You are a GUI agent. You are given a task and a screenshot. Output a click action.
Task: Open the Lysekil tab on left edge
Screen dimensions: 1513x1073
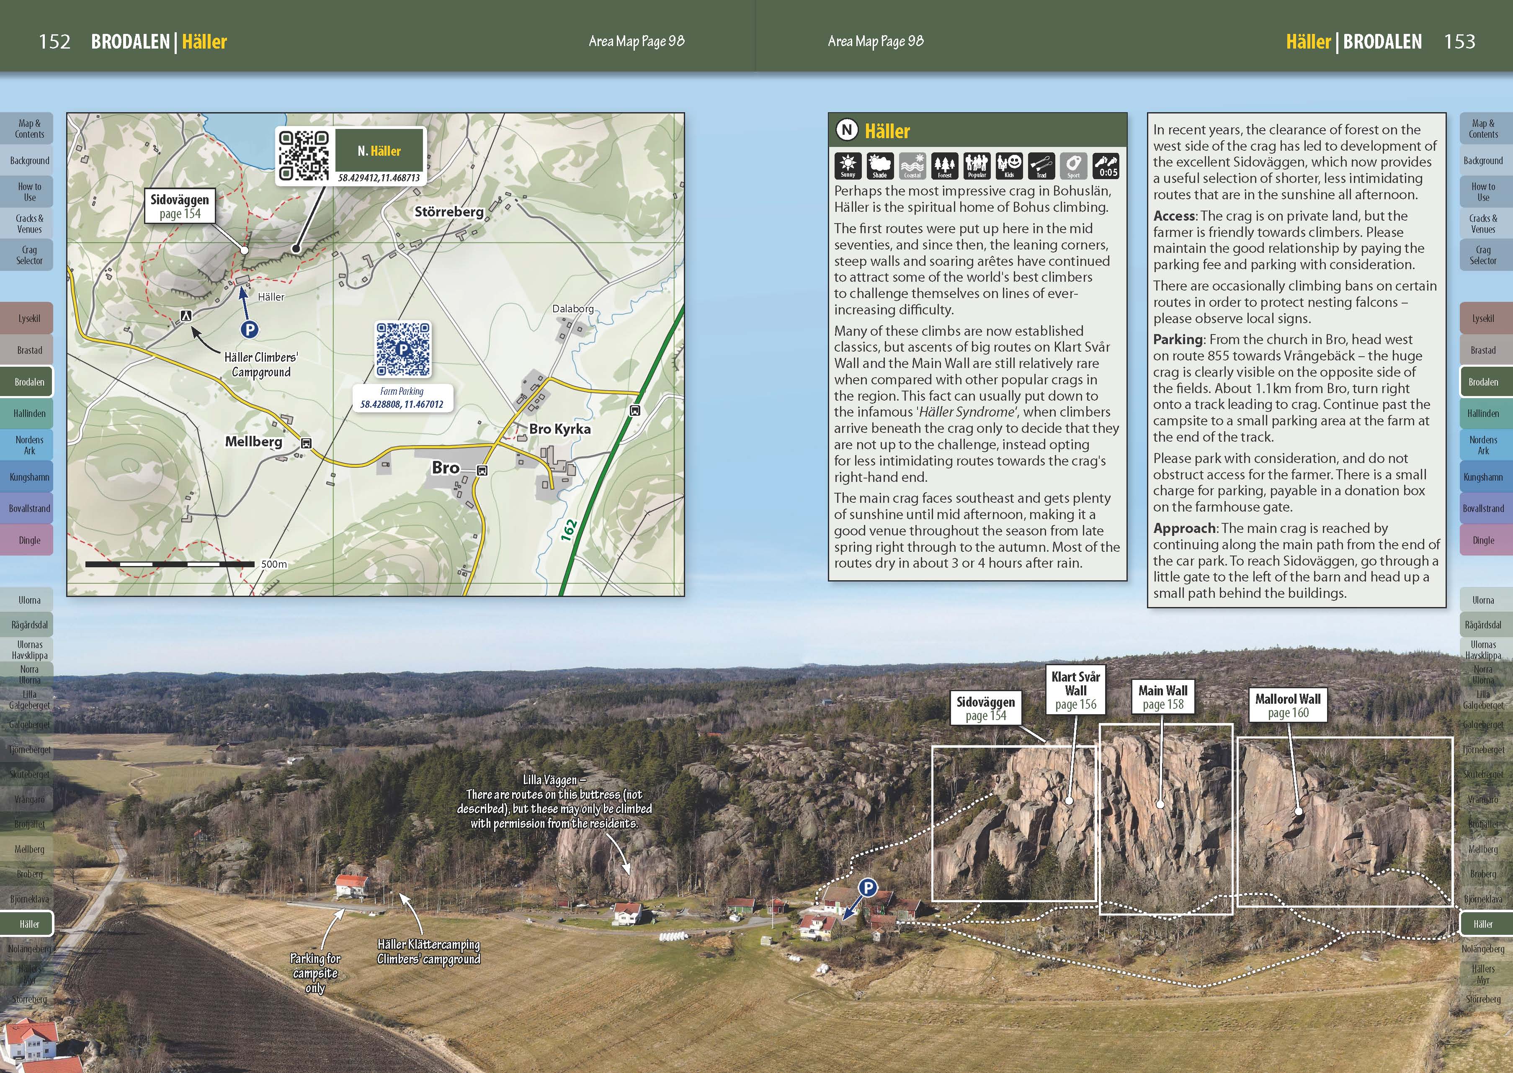(29, 319)
